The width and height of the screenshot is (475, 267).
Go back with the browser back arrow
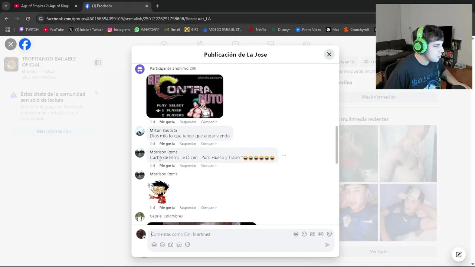point(7,19)
